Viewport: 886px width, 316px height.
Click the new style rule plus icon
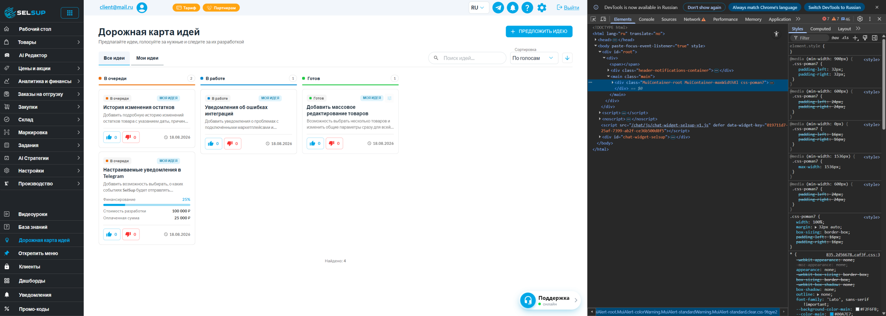[x=856, y=38]
